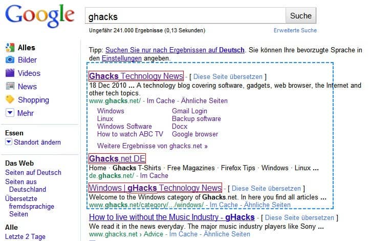Click Weitere Ergebnisse von ghacks.net
371x241 pixels.
click(x=152, y=146)
